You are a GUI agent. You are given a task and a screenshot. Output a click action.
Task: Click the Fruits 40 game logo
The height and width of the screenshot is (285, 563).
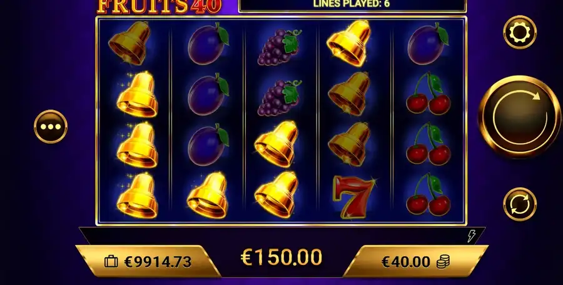(x=159, y=7)
